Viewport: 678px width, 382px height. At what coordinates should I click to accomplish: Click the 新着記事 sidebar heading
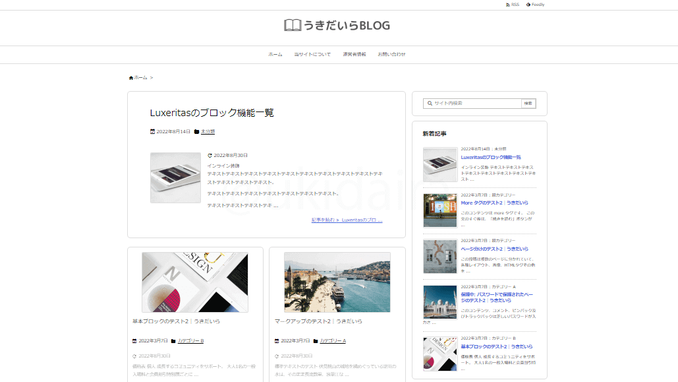coord(435,134)
